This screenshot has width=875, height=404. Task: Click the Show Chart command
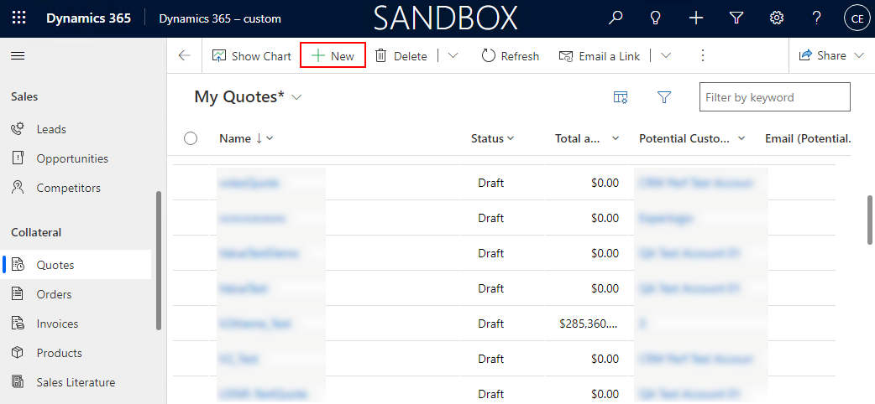(252, 55)
